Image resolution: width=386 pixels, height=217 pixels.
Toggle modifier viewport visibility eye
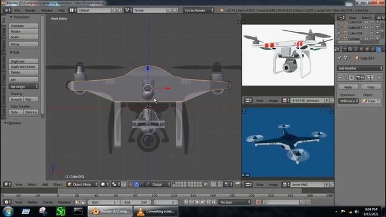[362, 78]
